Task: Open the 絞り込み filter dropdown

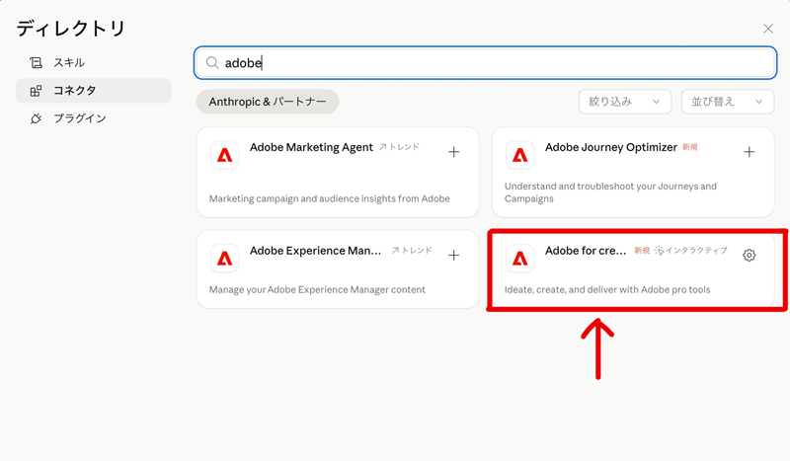Action: pyautogui.click(x=624, y=102)
